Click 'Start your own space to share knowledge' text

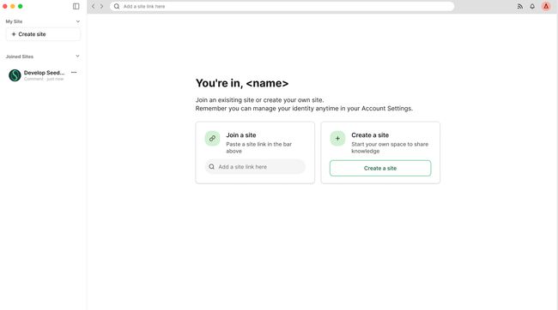pyautogui.click(x=390, y=147)
